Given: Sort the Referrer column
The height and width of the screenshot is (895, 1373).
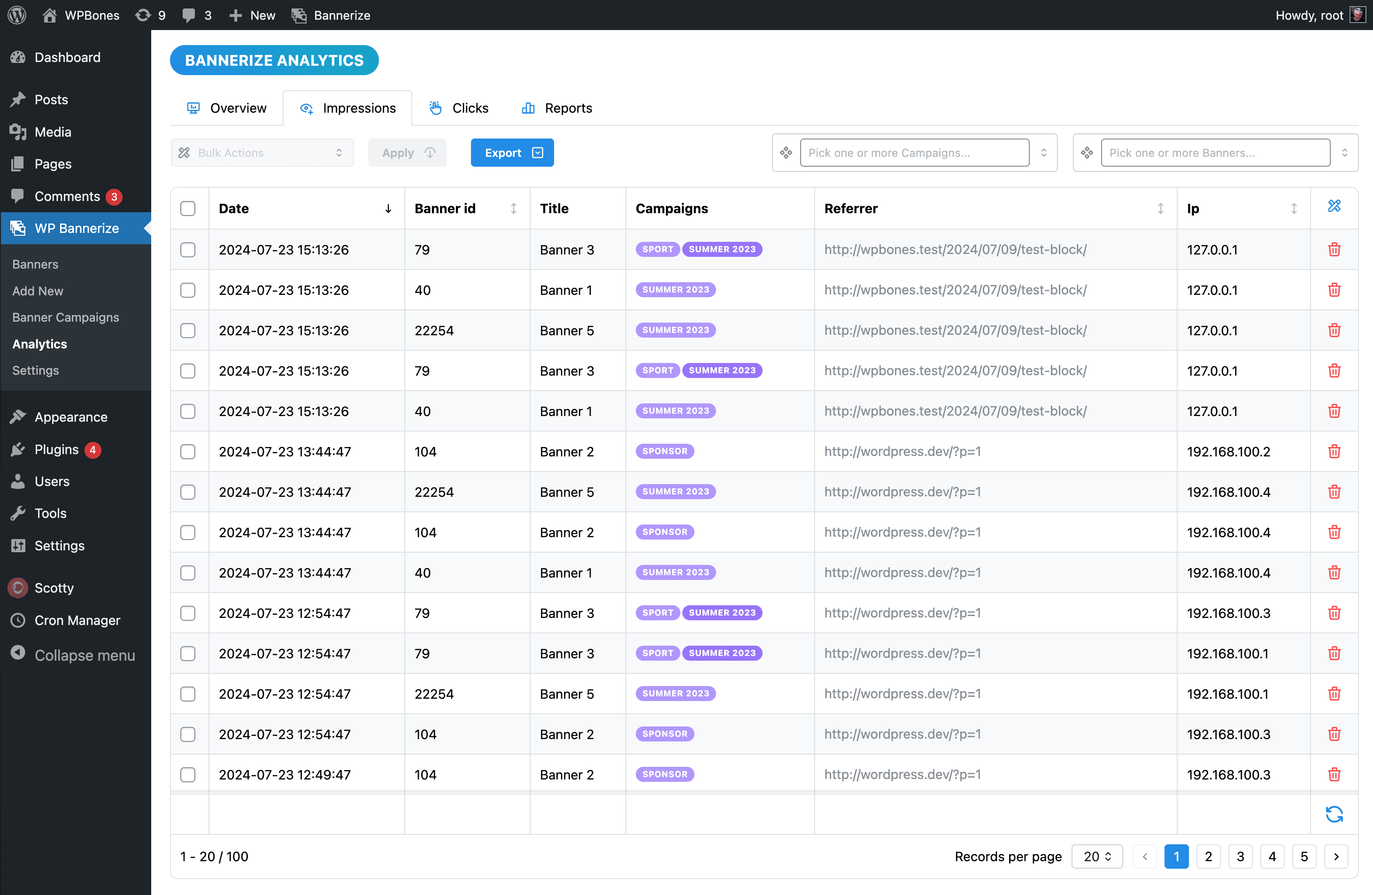Looking at the screenshot, I should point(1160,209).
